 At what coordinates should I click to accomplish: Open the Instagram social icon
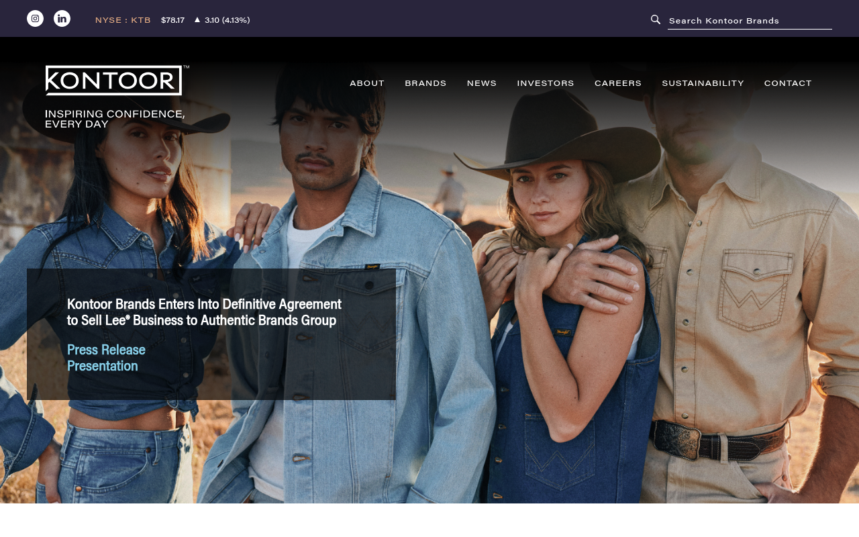coord(35,19)
